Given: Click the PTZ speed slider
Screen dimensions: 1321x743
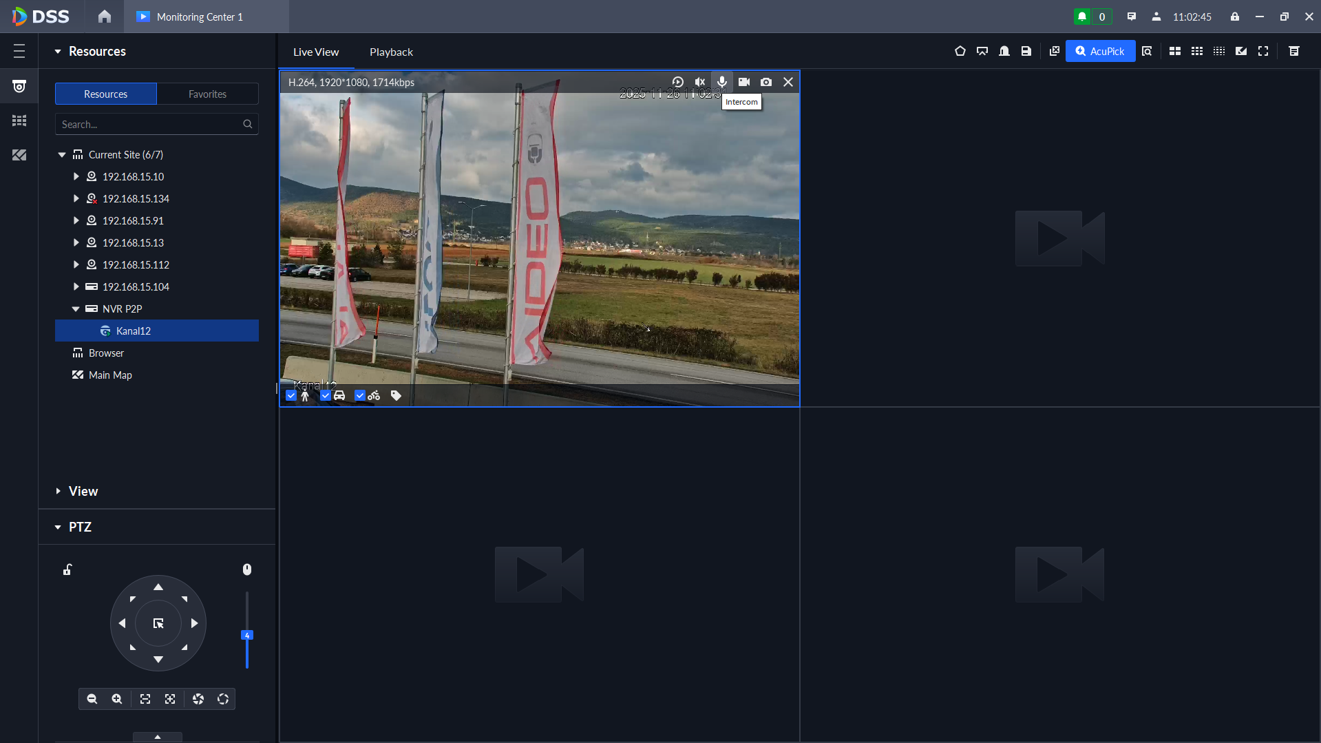Looking at the screenshot, I should [x=247, y=635].
